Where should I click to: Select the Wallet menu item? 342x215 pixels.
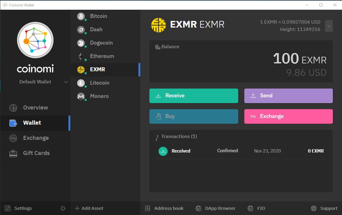tap(35, 123)
